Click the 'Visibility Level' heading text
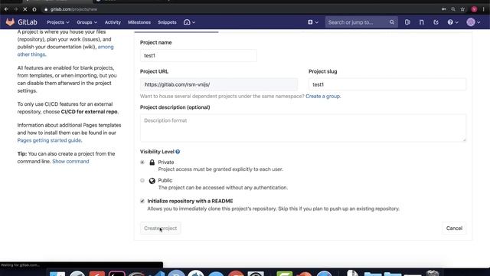Image resolution: width=490 pixels, height=276 pixels. pyautogui.click(x=157, y=152)
